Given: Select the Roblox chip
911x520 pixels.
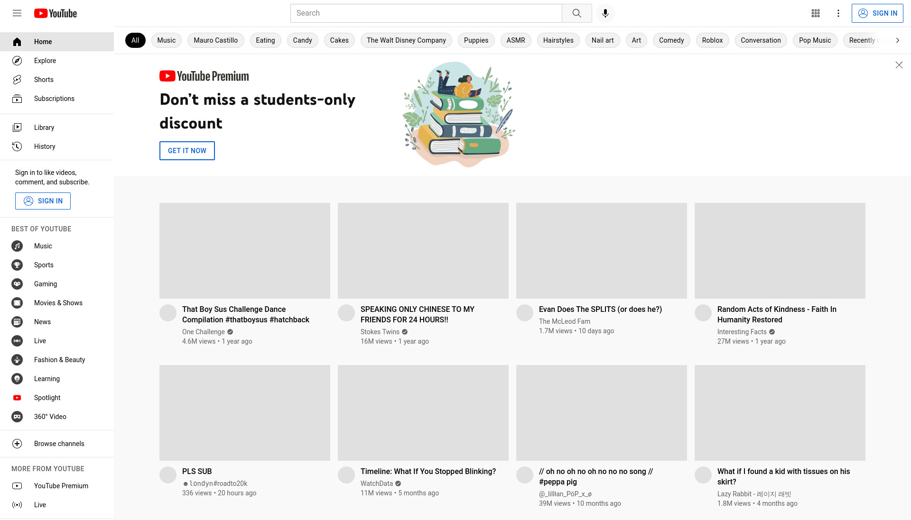Looking at the screenshot, I should coord(712,40).
